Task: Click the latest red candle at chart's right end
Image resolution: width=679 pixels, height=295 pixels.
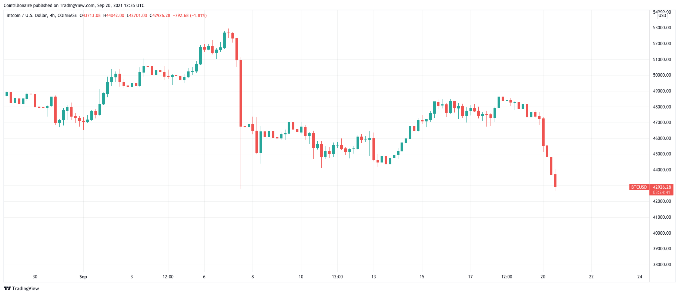Action: pyautogui.click(x=555, y=181)
